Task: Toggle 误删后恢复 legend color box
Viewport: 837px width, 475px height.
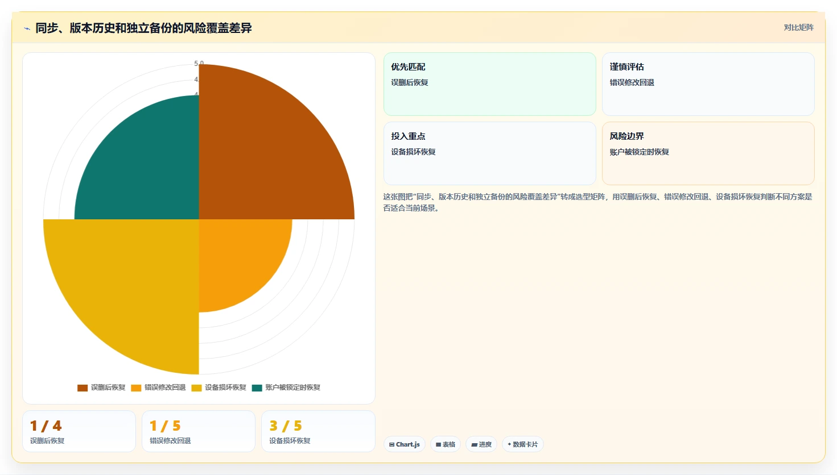Action: 83,388
